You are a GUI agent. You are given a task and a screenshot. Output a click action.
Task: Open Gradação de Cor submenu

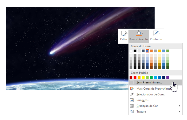pos(155,106)
